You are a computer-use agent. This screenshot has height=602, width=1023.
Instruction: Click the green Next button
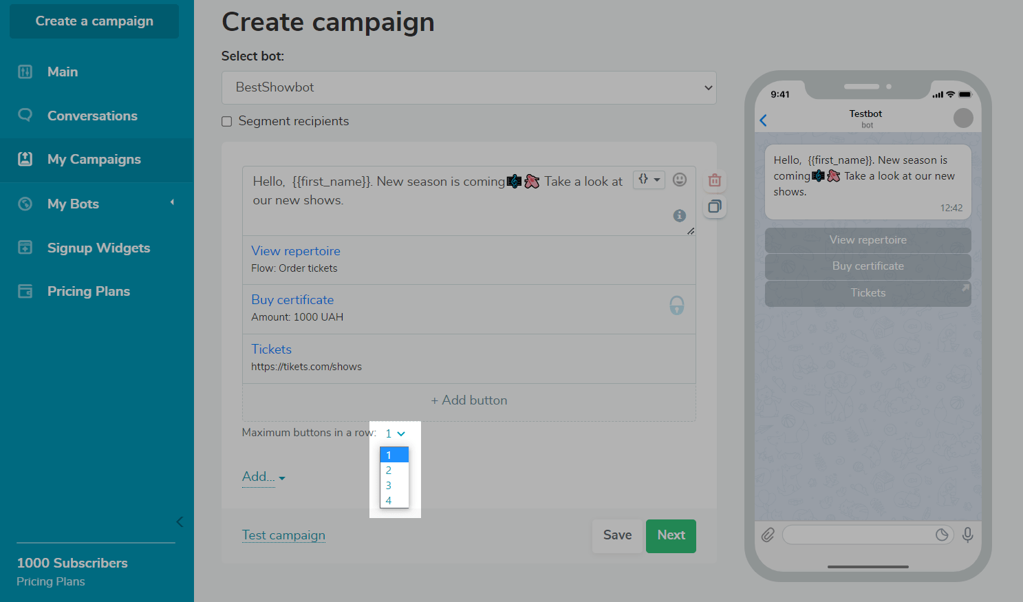(671, 535)
